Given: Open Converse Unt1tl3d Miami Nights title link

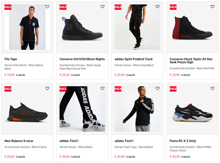Looking at the screenshot, I should pos(82,59).
